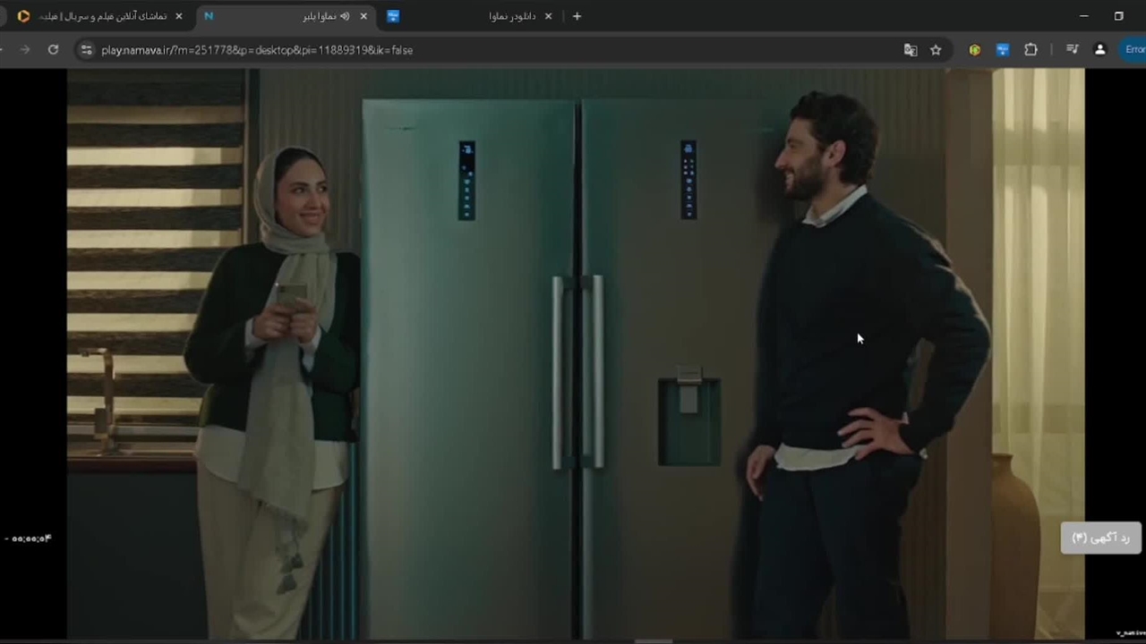Open the media controls music icon
1146x644 pixels.
[1072, 50]
